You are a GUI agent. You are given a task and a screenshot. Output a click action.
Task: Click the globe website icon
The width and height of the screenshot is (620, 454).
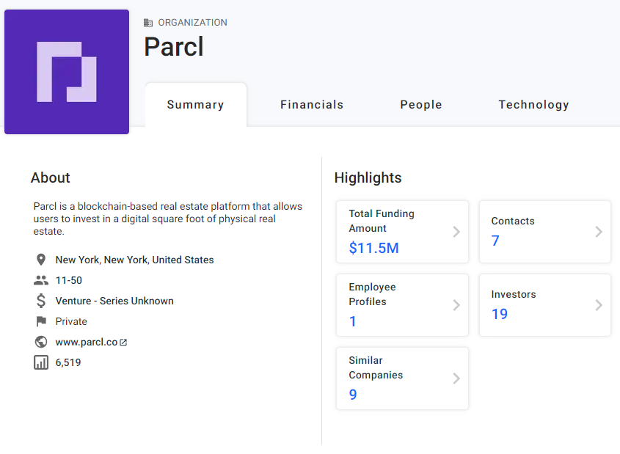coord(41,342)
